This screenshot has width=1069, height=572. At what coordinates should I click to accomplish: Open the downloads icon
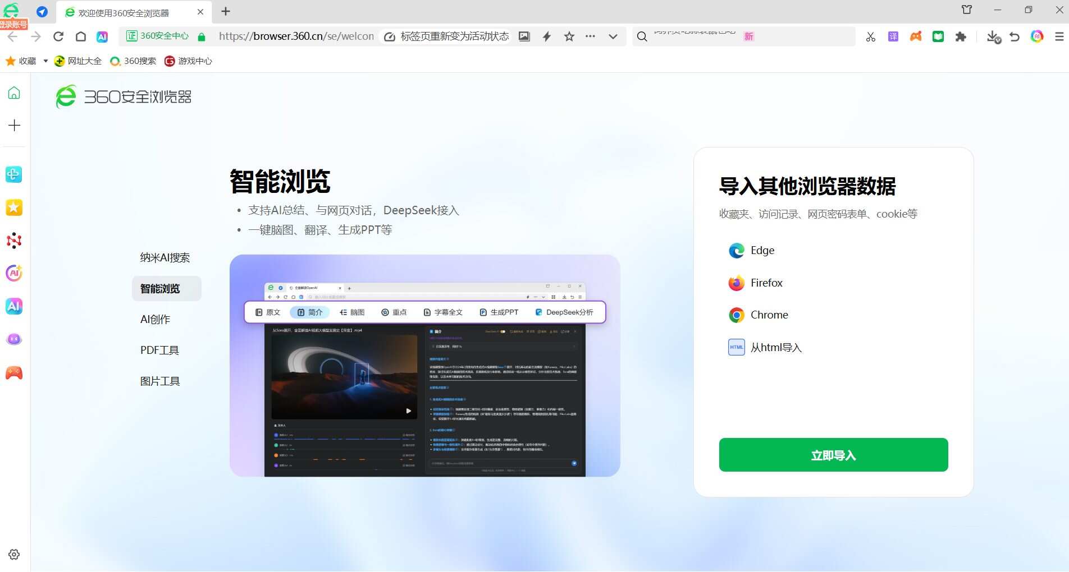tap(993, 36)
